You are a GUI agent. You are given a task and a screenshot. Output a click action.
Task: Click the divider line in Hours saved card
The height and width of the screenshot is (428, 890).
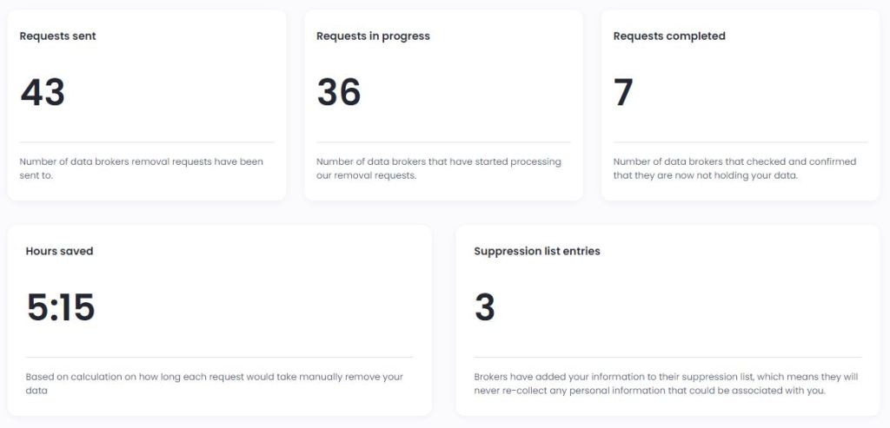click(219, 358)
